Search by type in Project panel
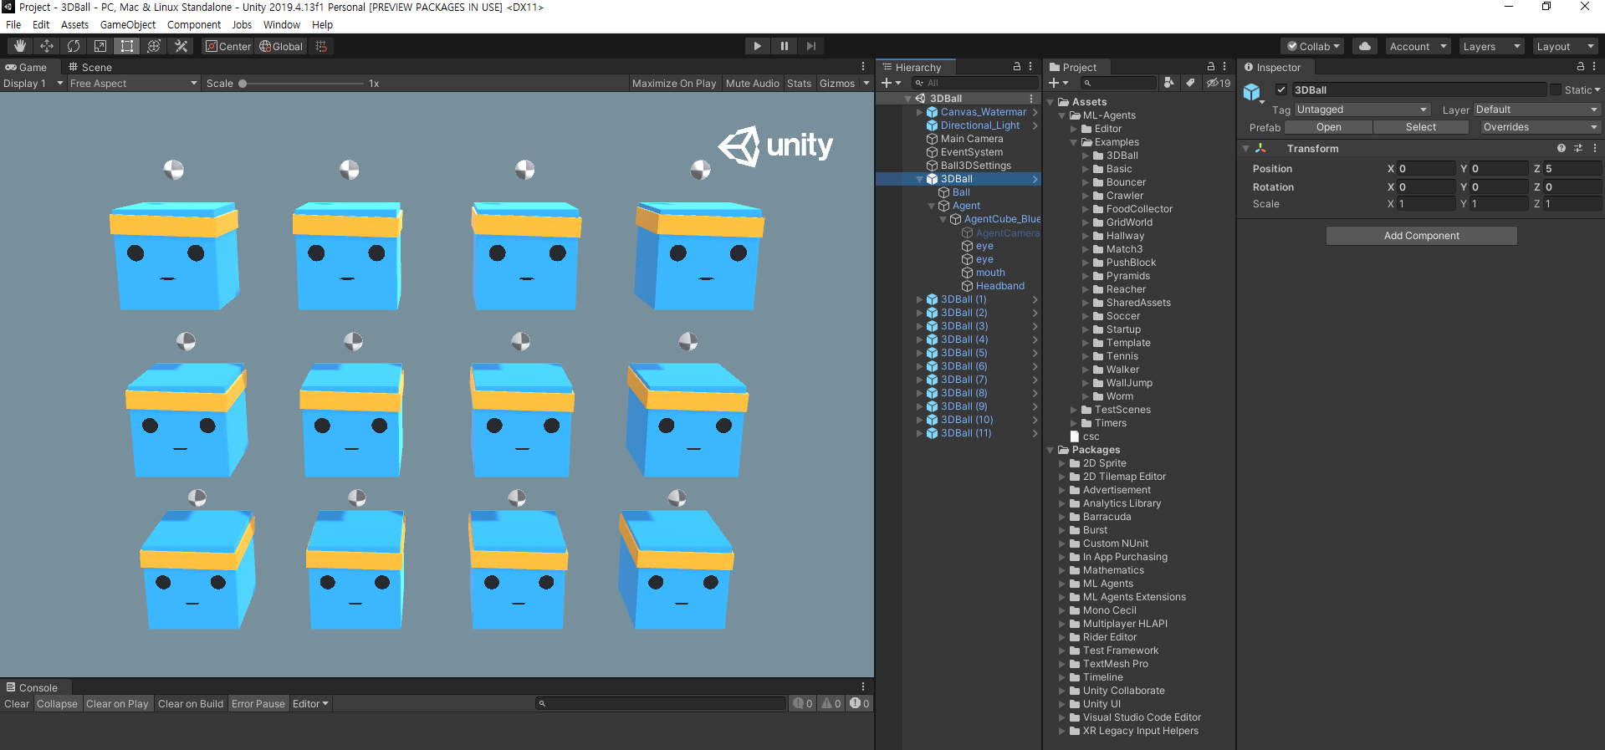 pyautogui.click(x=1169, y=83)
